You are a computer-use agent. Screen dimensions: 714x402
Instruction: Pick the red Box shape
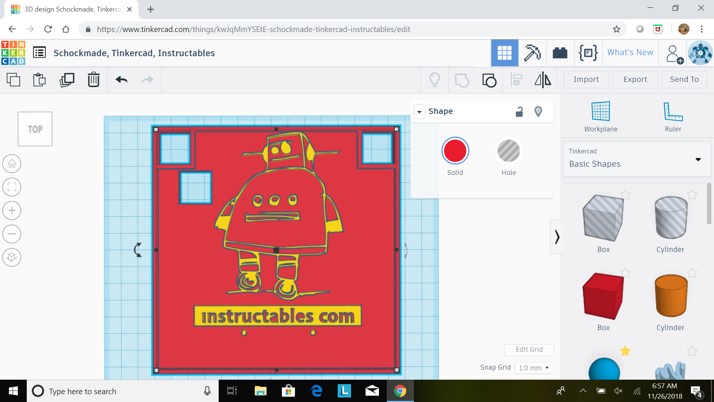[603, 296]
